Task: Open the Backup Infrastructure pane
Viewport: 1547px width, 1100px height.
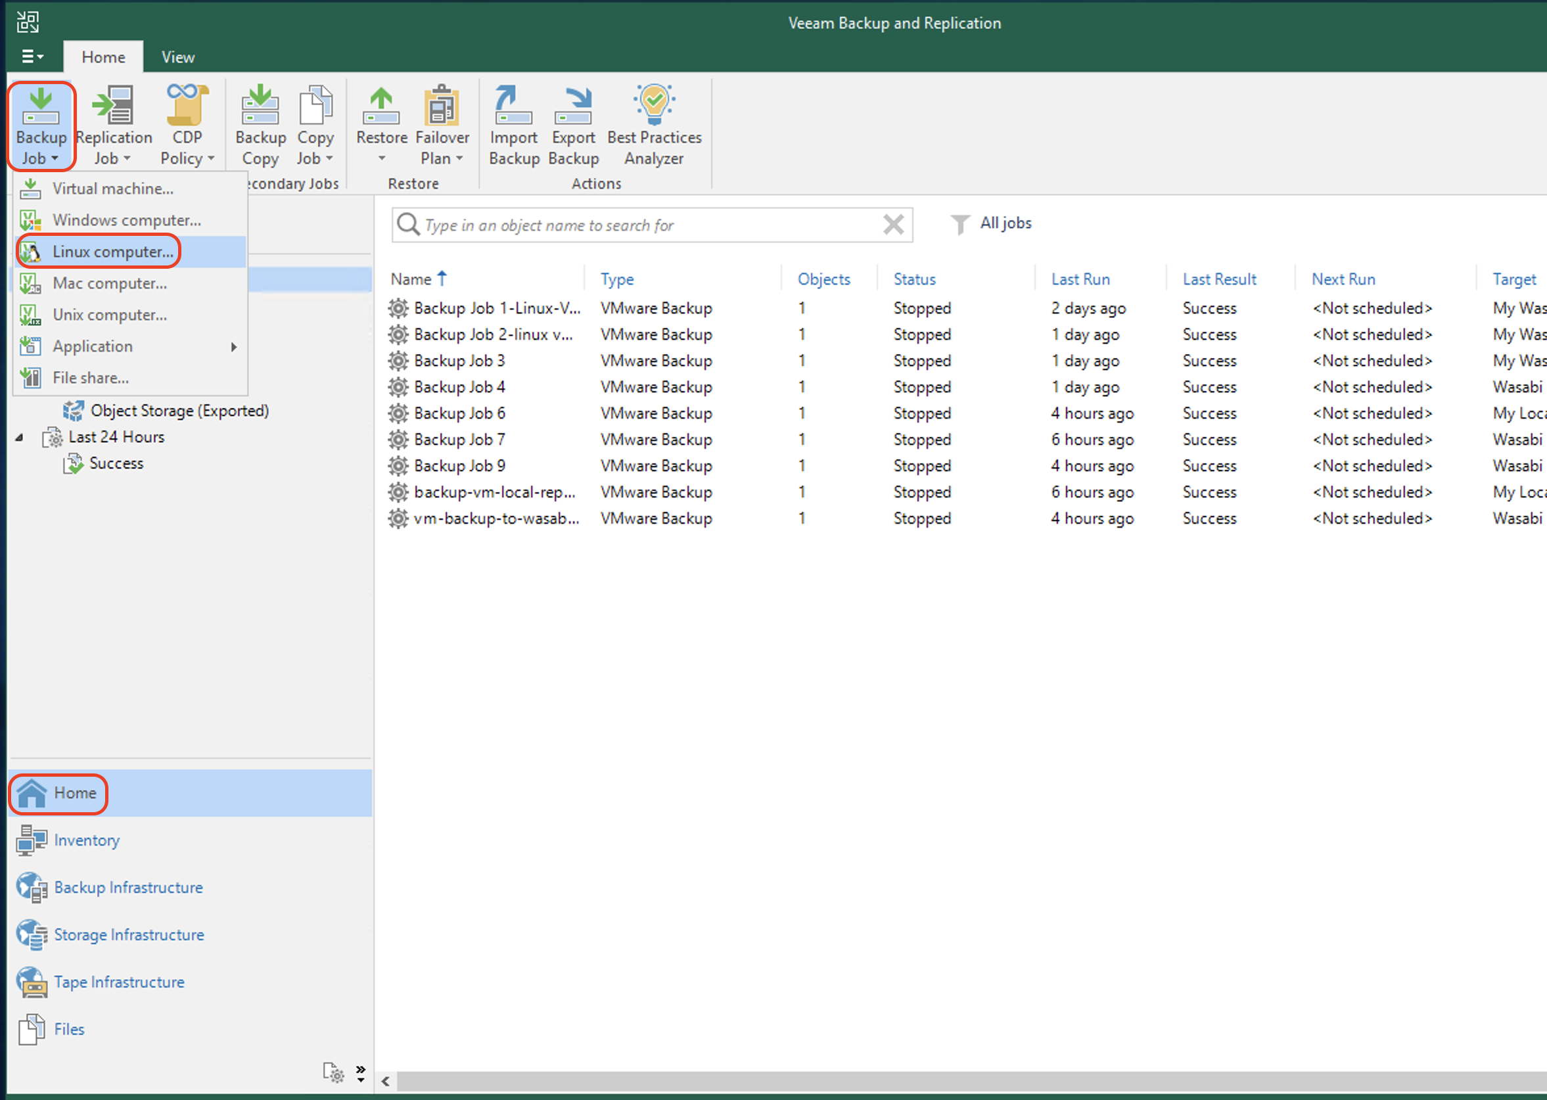Action: (191, 888)
